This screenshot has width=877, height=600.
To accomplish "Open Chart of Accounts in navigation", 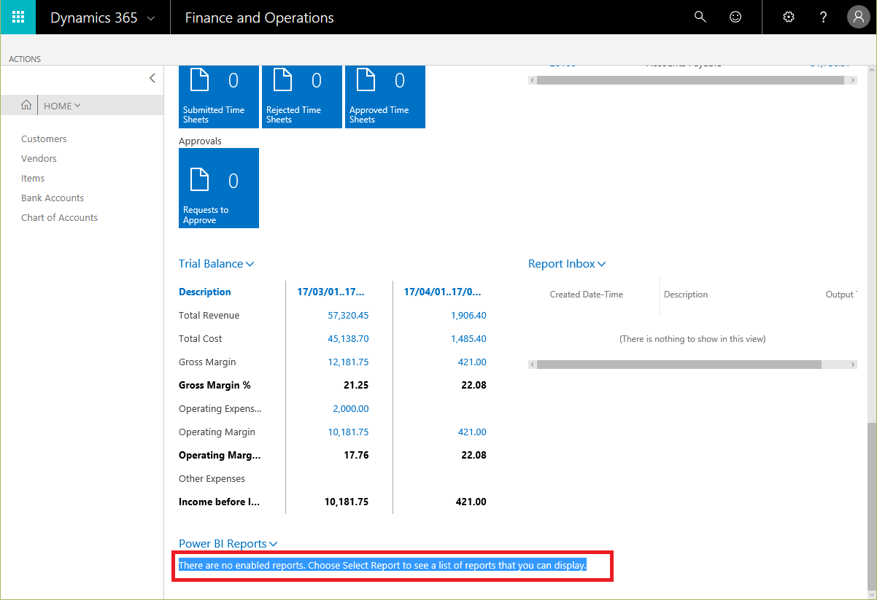I will (x=59, y=217).
